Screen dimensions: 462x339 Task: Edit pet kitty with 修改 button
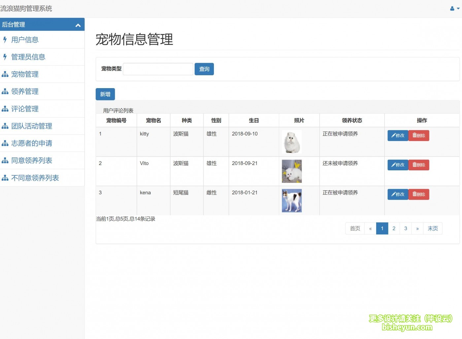398,136
